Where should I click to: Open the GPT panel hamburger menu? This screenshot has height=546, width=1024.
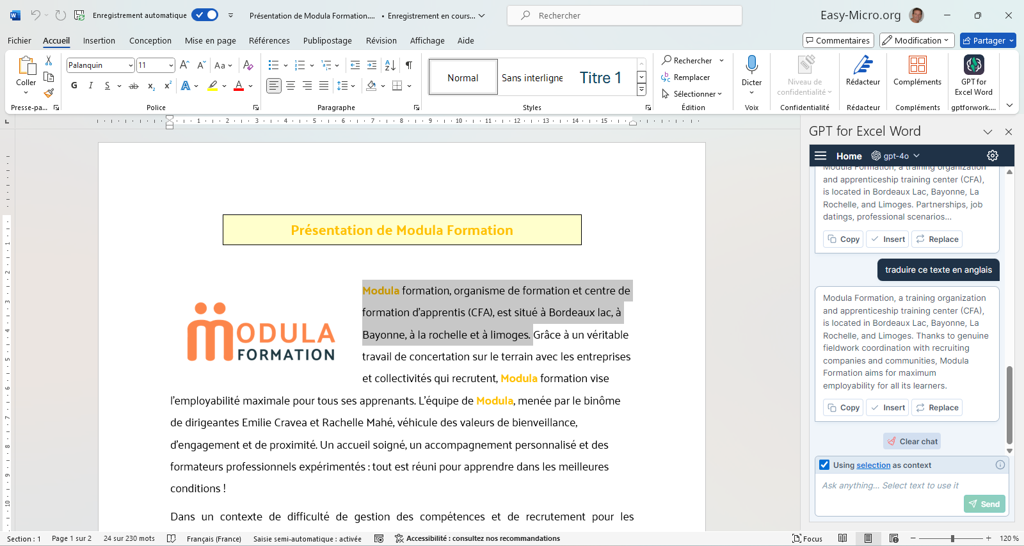tap(820, 156)
